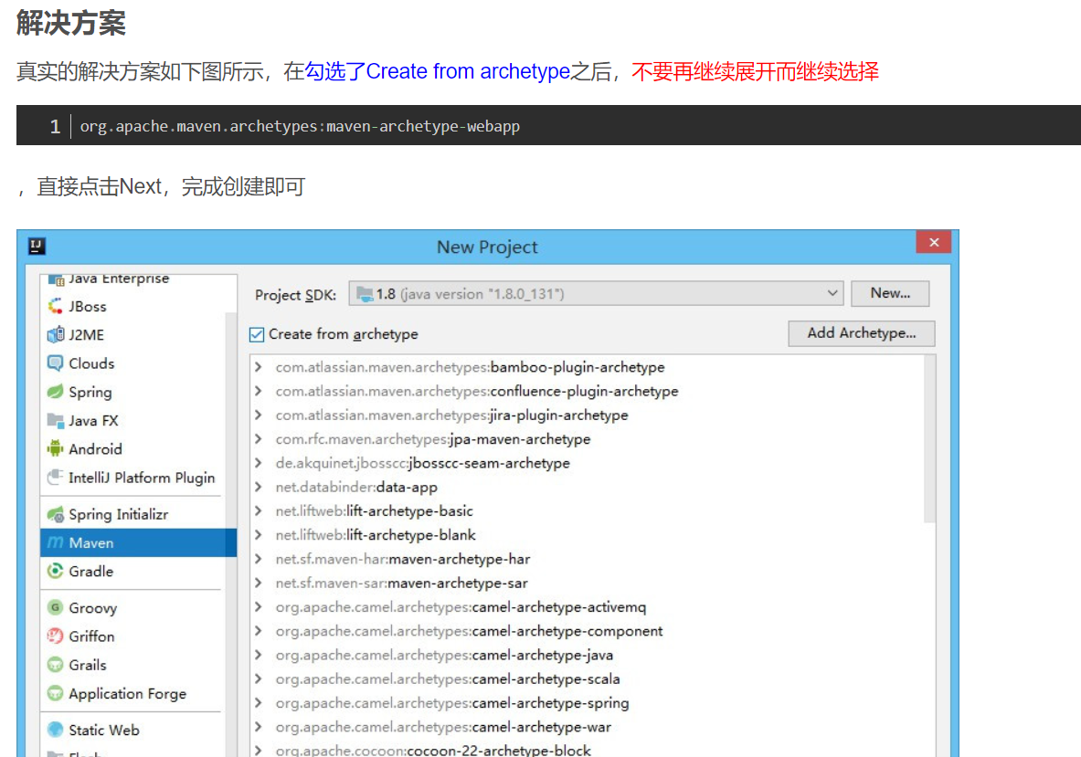Click the Application Forge icon
Viewport: 1081px width, 757px height.
pyautogui.click(x=55, y=694)
